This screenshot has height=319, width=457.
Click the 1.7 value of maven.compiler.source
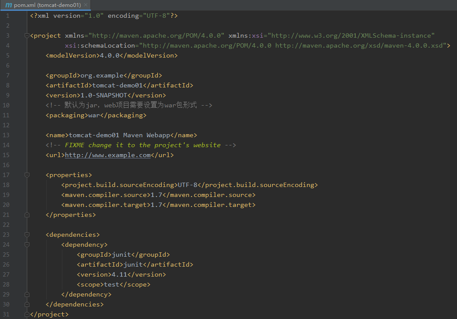pyautogui.click(x=156, y=195)
